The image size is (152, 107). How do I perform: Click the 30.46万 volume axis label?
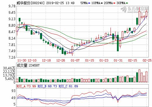click(x=9, y=68)
